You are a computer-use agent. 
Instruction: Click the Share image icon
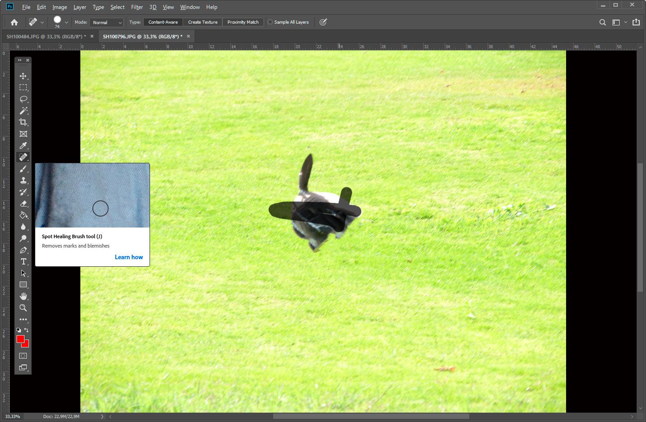click(636, 22)
